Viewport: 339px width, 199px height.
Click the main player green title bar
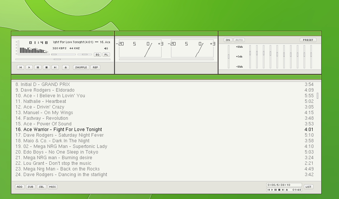(63, 33)
